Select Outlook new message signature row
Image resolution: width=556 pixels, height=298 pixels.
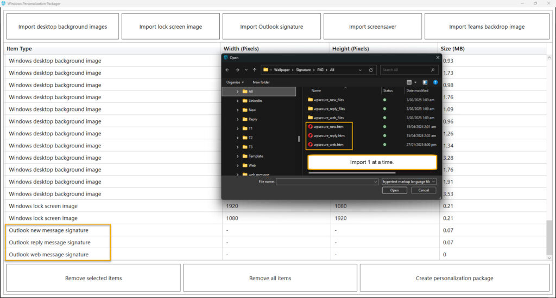coord(275,230)
